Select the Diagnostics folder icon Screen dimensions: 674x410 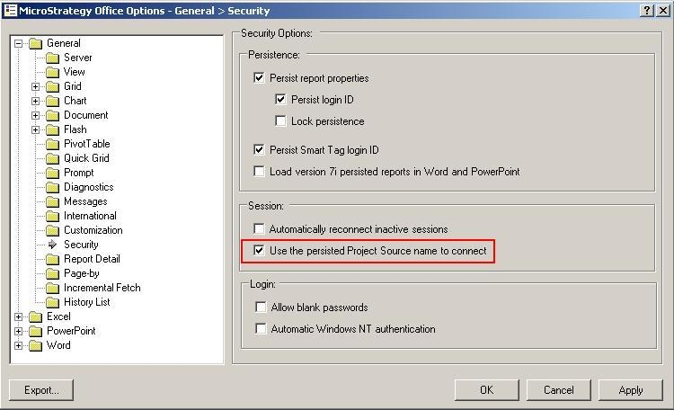pos(52,187)
